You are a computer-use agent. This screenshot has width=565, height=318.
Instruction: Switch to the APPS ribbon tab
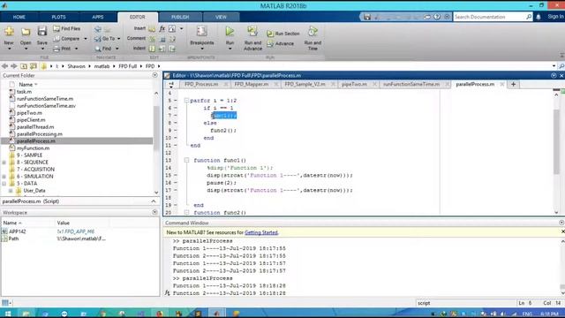tap(98, 17)
